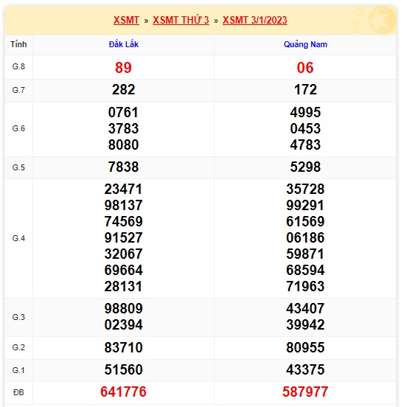Select G.4 number 69664
Viewport: 404px width, 407px height.
coord(124,270)
